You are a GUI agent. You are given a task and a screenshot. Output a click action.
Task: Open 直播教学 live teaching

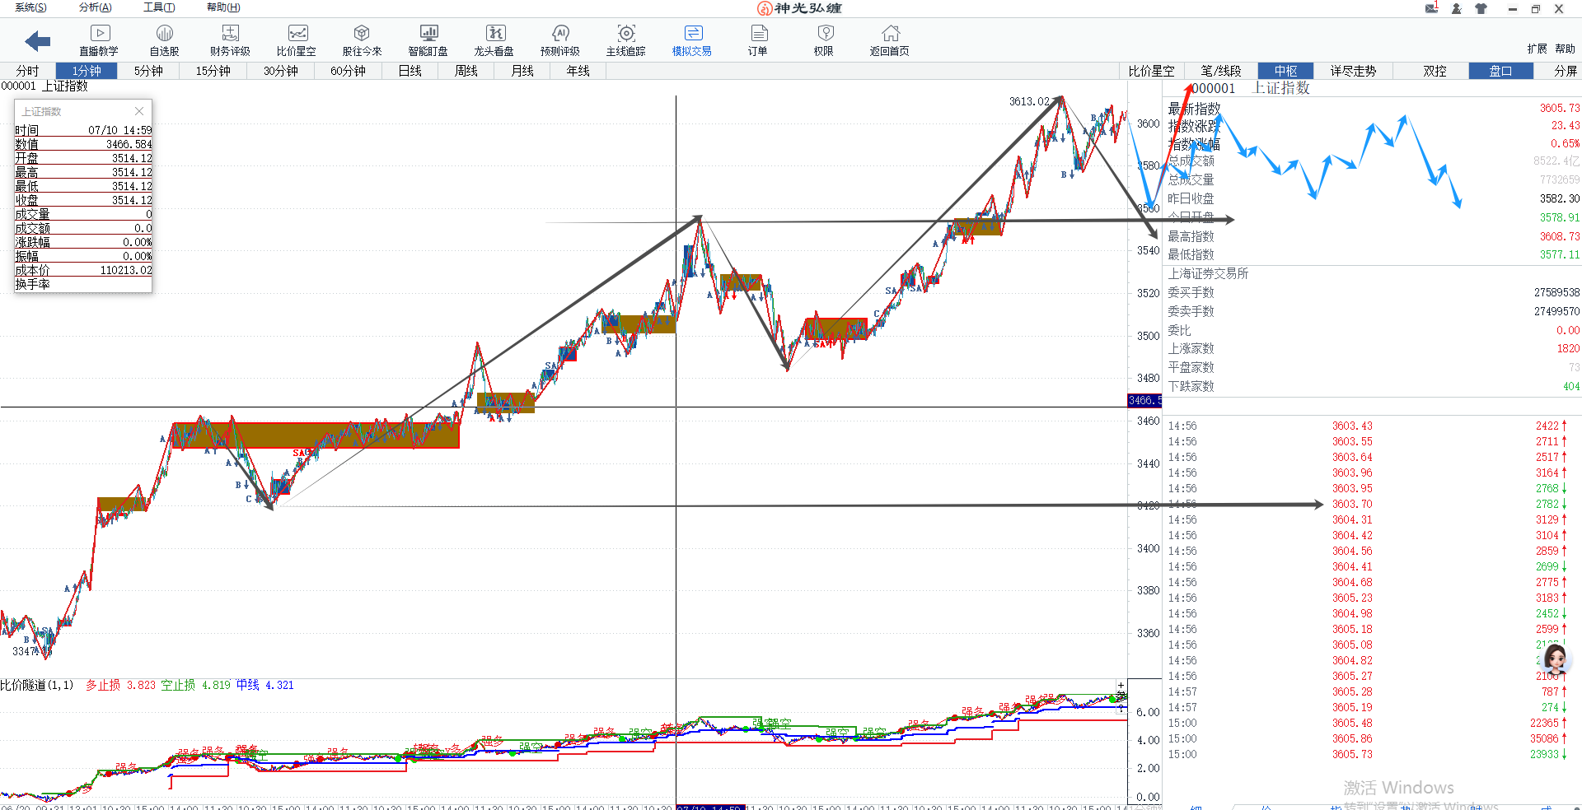[99, 40]
